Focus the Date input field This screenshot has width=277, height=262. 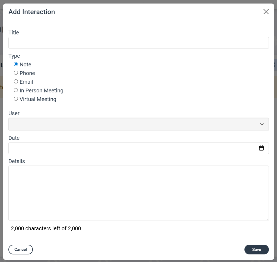tap(138, 148)
